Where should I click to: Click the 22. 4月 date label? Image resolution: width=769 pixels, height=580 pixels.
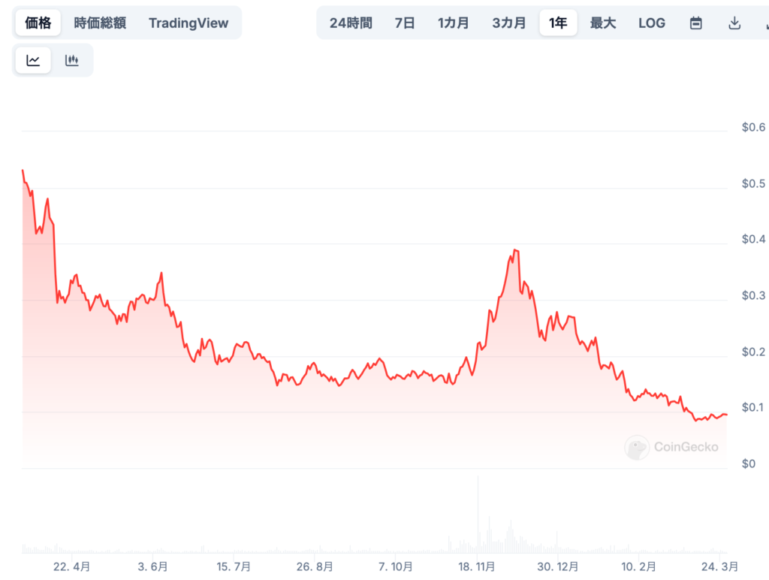click(71, 567)
